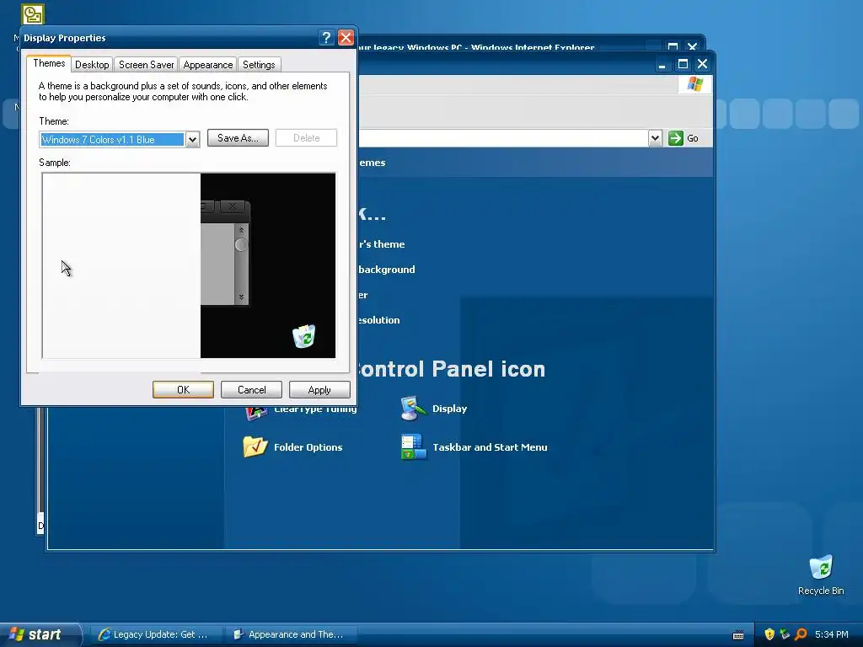
Task: Apply the selected theme
Action: 319,390
